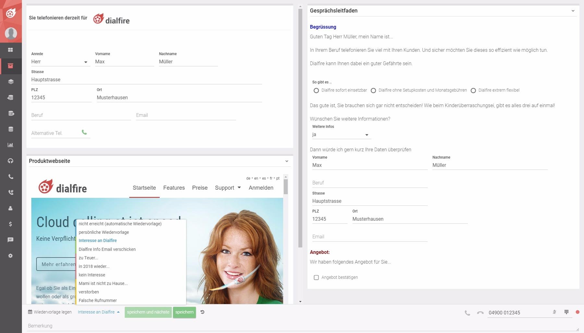Image resolution: width=584 pixels, height=333 pixels.
Task: Check the 'Angebot bestätigen' checkbox
Action: 316,277
